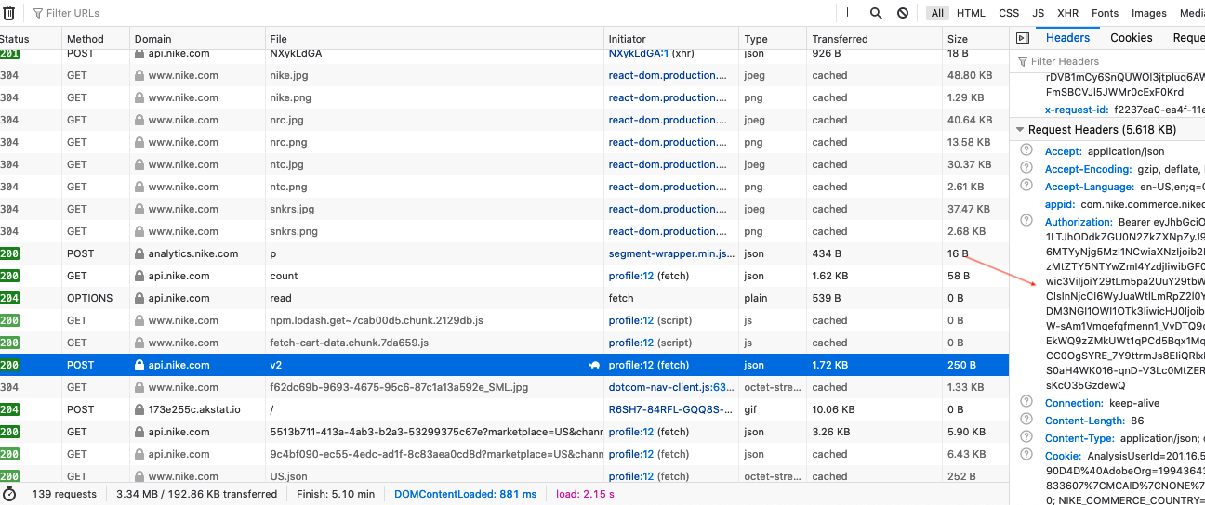
Task: Click the lock icon on akstat.io row
Action: (x=139, y=409)
